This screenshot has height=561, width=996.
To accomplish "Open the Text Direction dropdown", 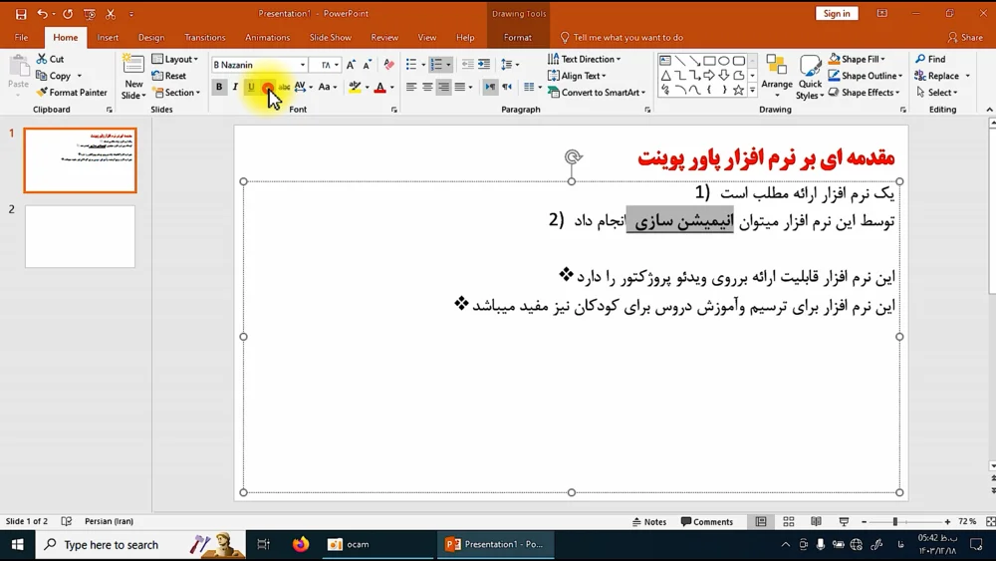I will coord(585,59).
